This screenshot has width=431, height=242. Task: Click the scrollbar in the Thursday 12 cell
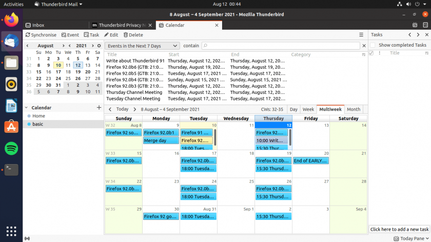coord(290,137)
